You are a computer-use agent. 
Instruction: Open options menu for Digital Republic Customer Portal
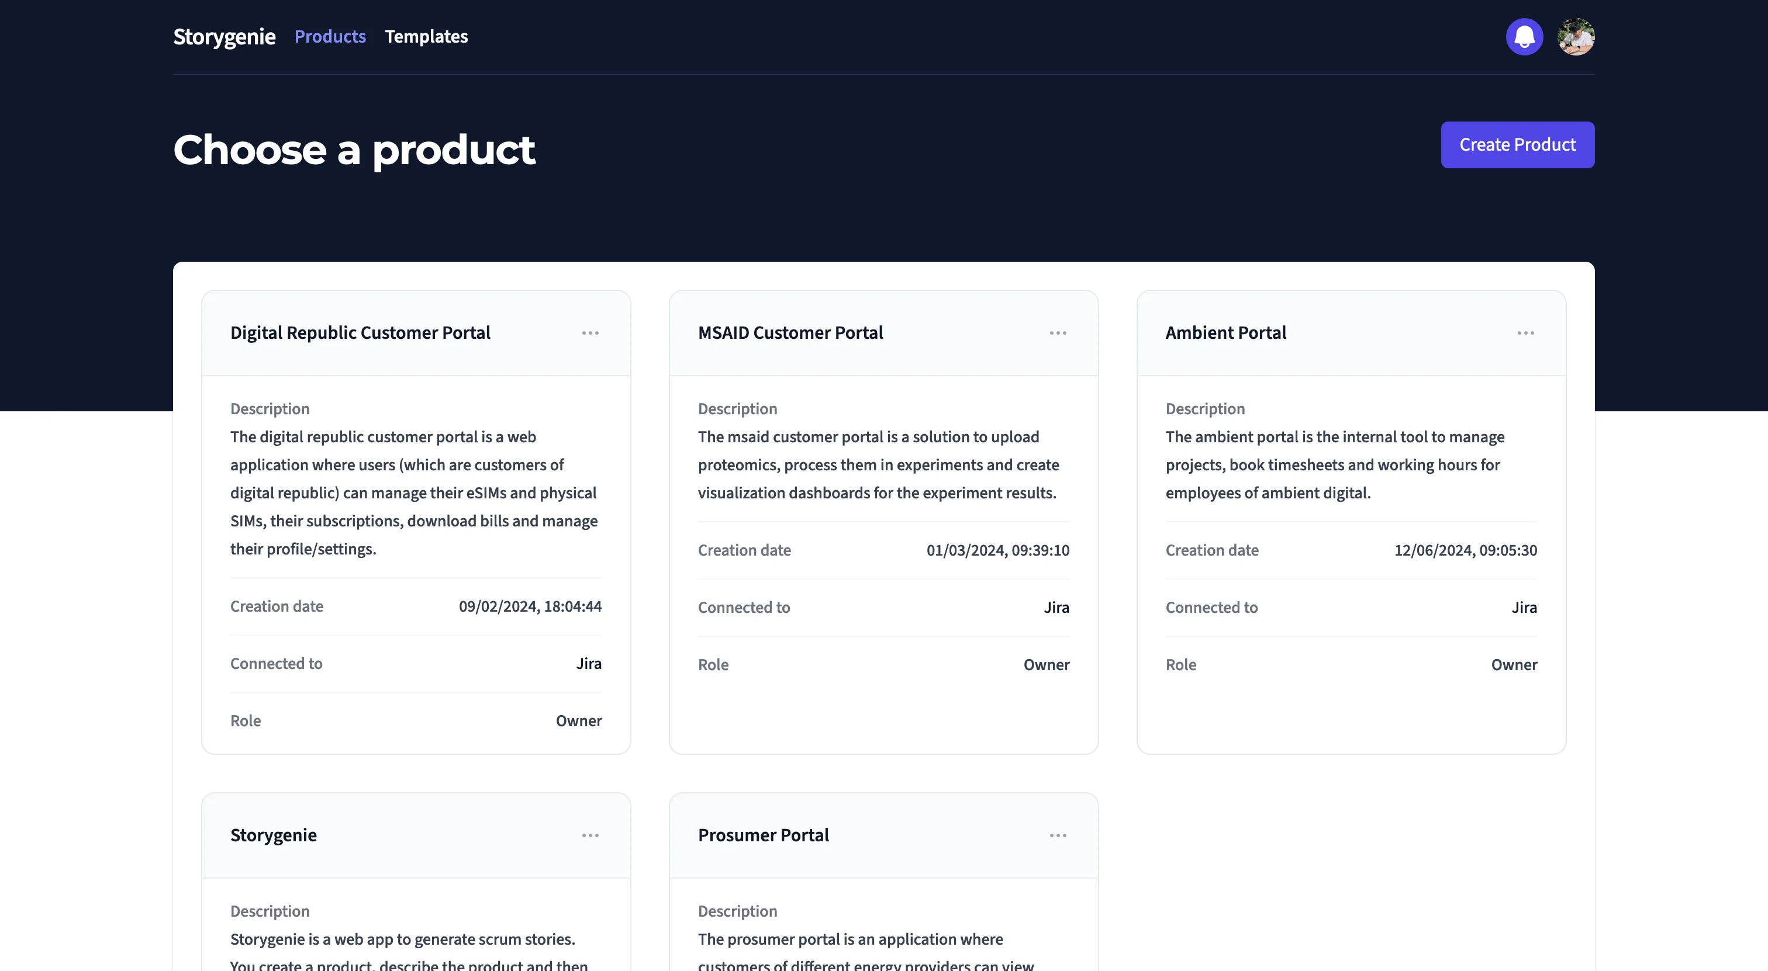(x=591, y=333)
